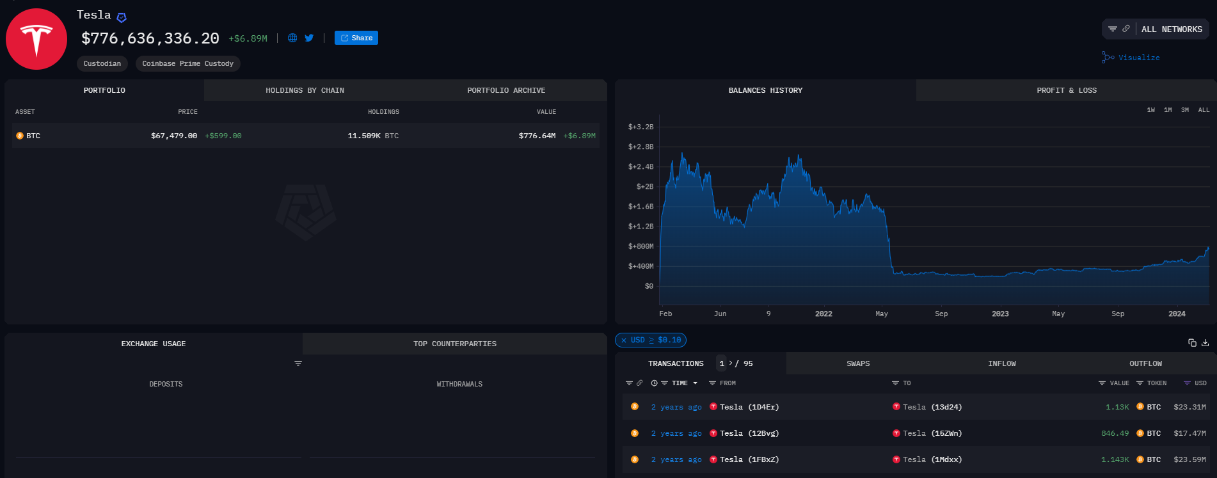Click the globe website icon
The height and width of the screenshot is (478, 1217).
coord(292,38)
